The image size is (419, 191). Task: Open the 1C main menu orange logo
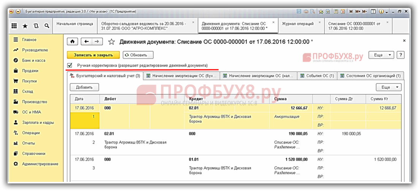pyautogui.click(x=12, y=11)
